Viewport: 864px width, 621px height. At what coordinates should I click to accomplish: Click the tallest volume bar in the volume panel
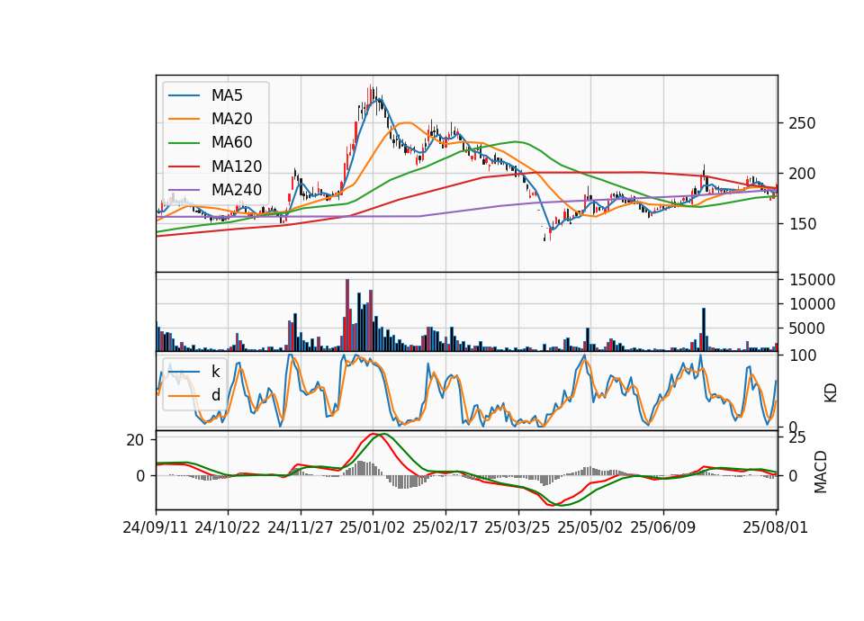pos(347,315)
